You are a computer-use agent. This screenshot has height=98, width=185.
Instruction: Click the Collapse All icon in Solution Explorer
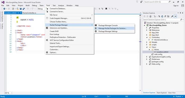point(165,16)
